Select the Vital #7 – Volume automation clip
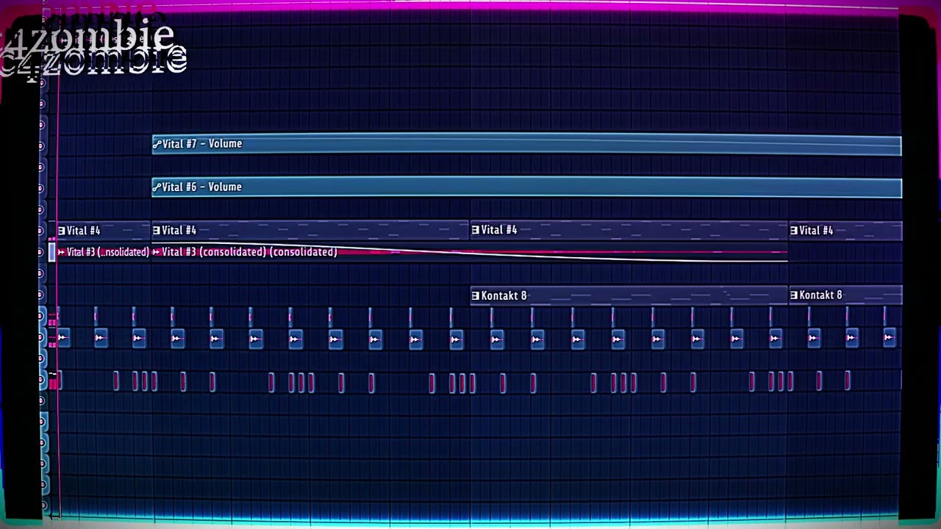 tap(526, 144)
